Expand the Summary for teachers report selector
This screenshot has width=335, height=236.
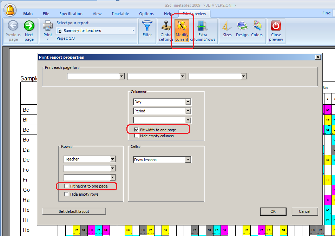point(133,31)
